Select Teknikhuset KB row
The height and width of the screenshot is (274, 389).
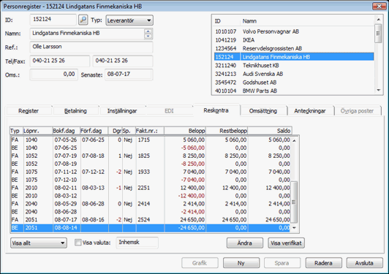294,66
